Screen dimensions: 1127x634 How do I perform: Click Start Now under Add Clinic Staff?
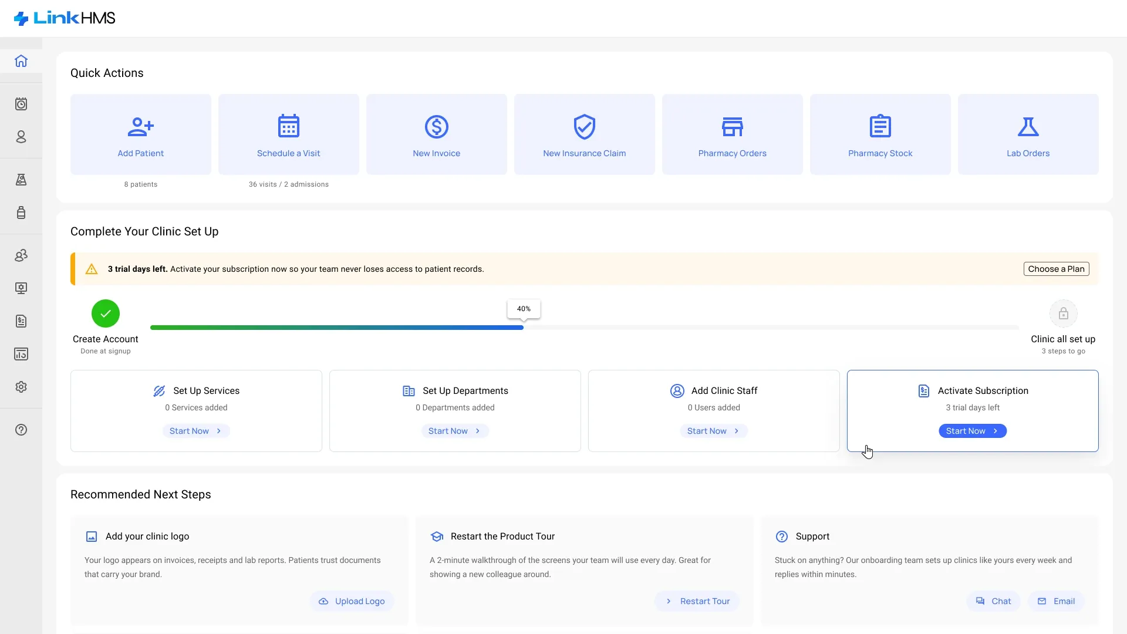(x=714, y=431)
